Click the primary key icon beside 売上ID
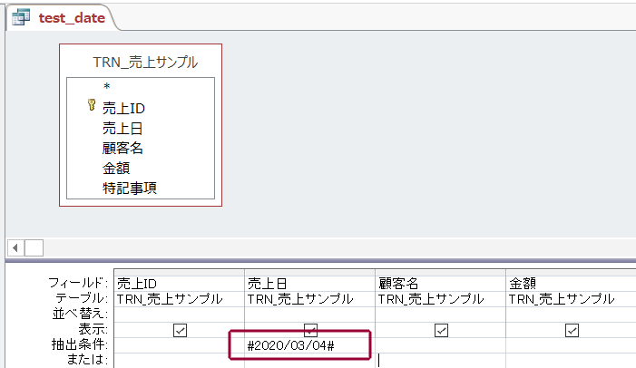 point(92,107)
